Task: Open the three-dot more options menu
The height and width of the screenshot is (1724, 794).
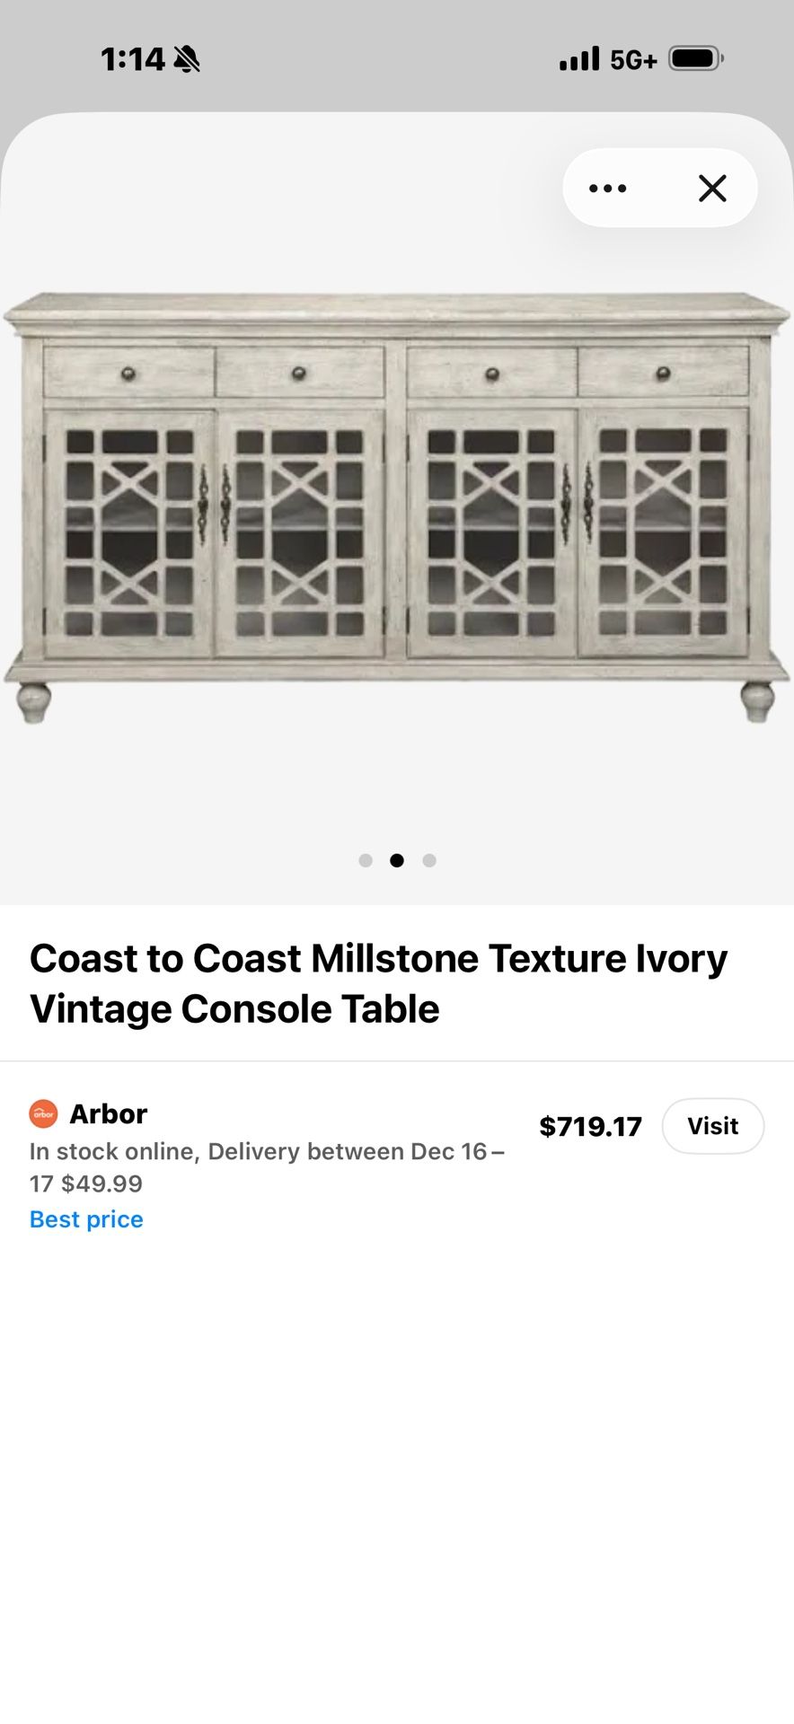Action: (x=608, y=189)
